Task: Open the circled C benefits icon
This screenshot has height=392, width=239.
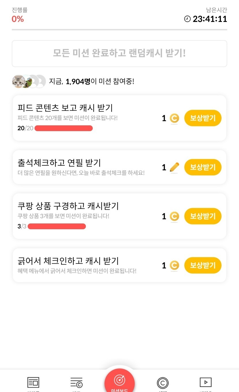Action: pyautogui.click(x=163, y=383)
